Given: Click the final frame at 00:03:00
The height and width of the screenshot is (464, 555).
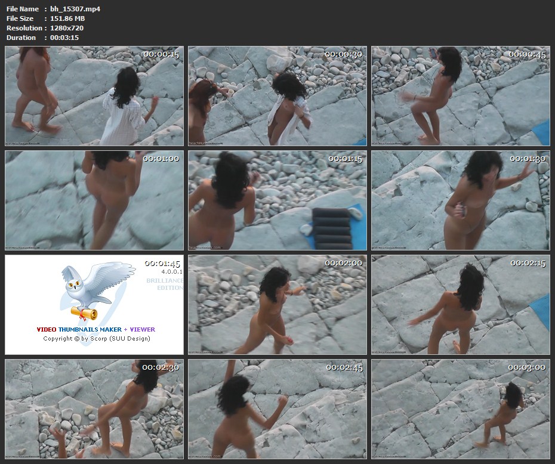Looking at the screenshot, I should point(460,409).
